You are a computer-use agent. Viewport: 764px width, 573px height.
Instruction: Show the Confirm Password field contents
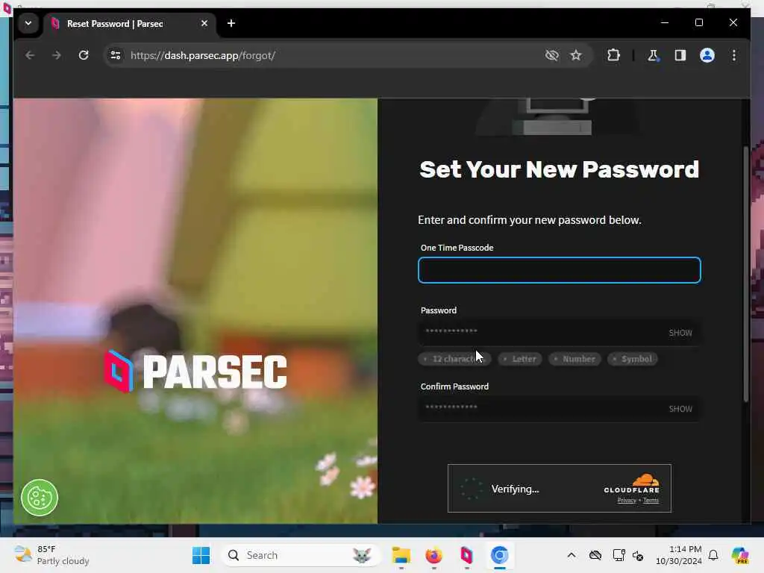pos(680,409)
